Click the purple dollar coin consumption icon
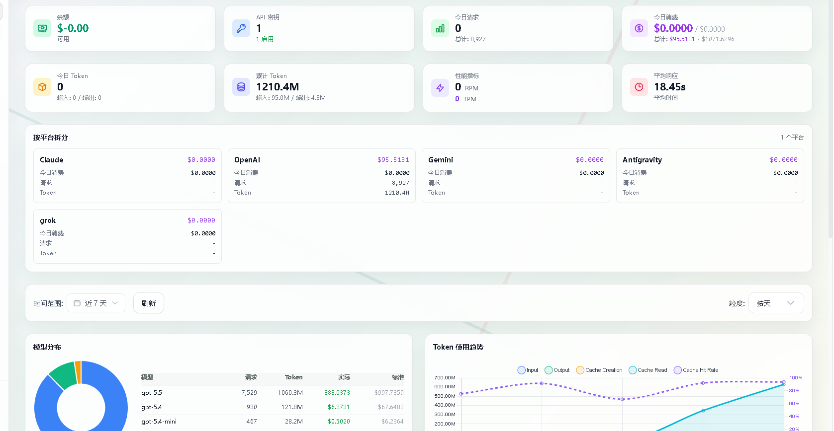Viewport: 834px width, 431px height. click(x=639, y=28)
